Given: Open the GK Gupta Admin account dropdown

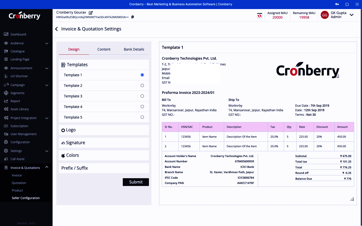Looking at the screenshot, I should coord(351,15).
